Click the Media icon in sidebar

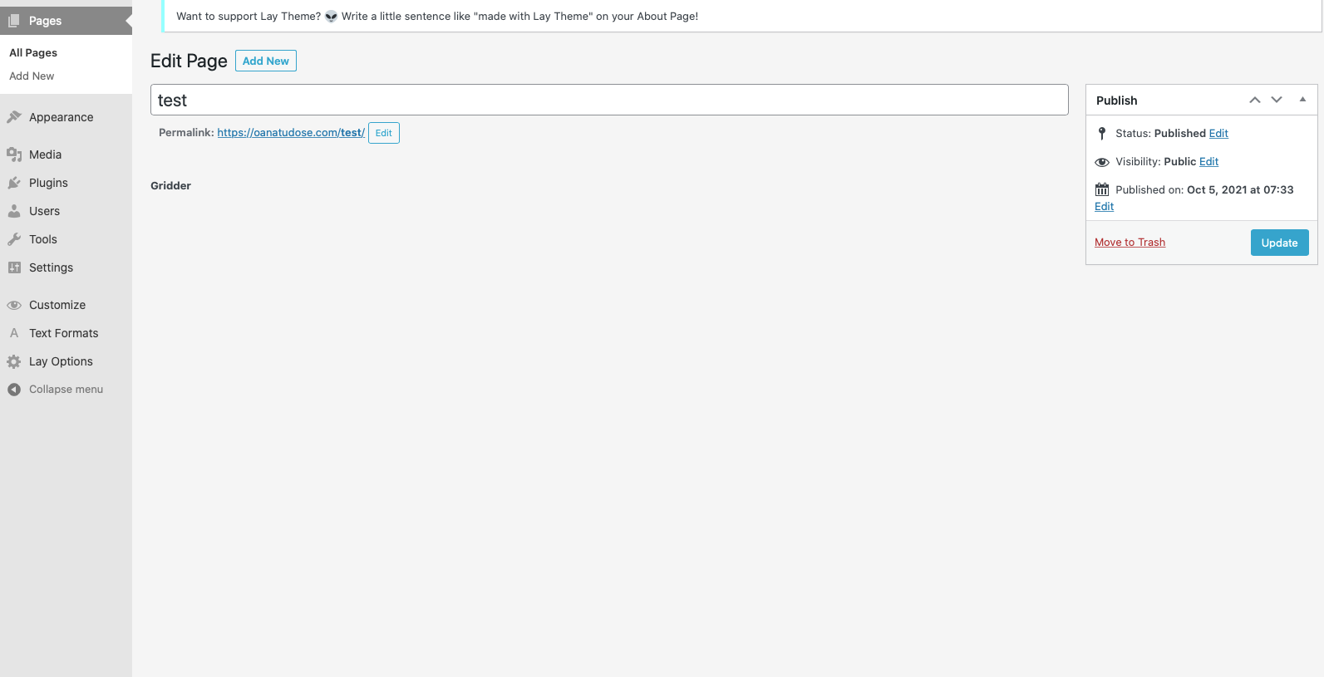click(14, 155)
